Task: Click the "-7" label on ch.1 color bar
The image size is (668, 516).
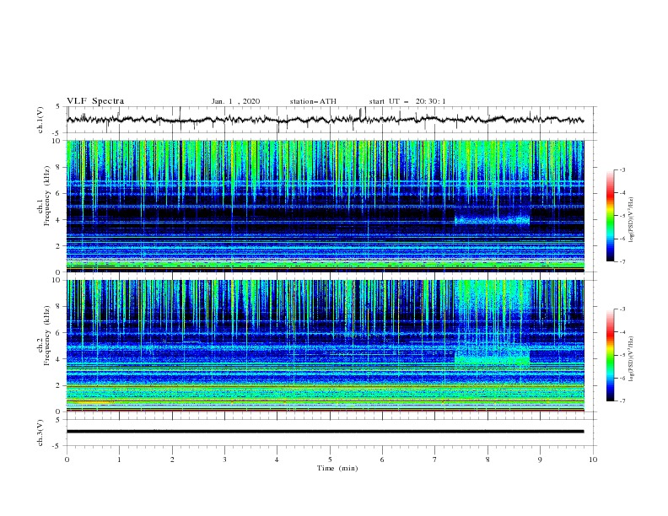Action: (x=622, y=261)
